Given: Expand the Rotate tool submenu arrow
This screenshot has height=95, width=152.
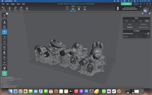Looking at the screenshot, I should click(6, 37).
